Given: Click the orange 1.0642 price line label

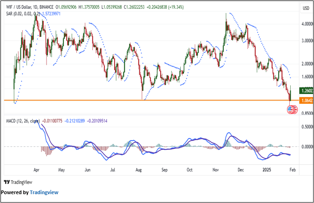Looking at the screenshot, I should 306,100.
